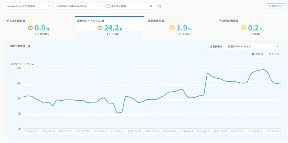Viewport: 288px width, 143px height.
Task: Click the badge icon beside 0.9件
Action: (x=30, y=28)
